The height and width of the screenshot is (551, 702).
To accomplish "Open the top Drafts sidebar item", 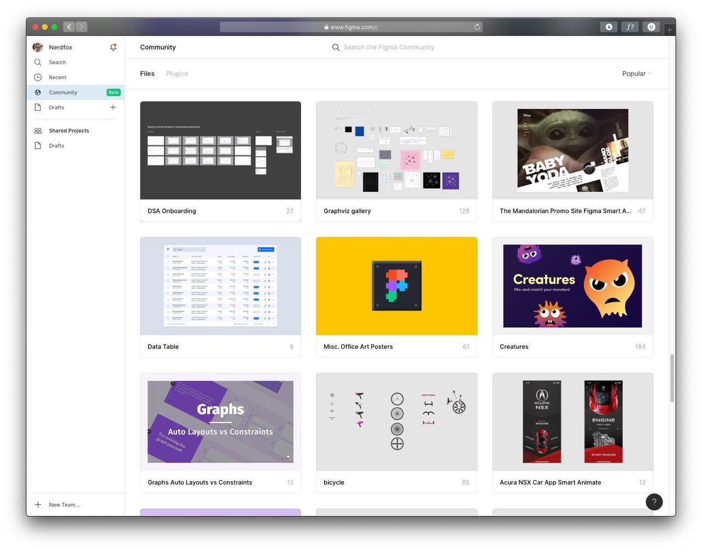I will point(76,107).
